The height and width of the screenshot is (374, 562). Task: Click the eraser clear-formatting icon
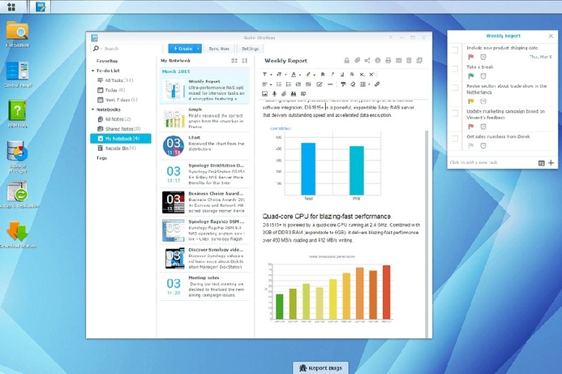[353, 84]
